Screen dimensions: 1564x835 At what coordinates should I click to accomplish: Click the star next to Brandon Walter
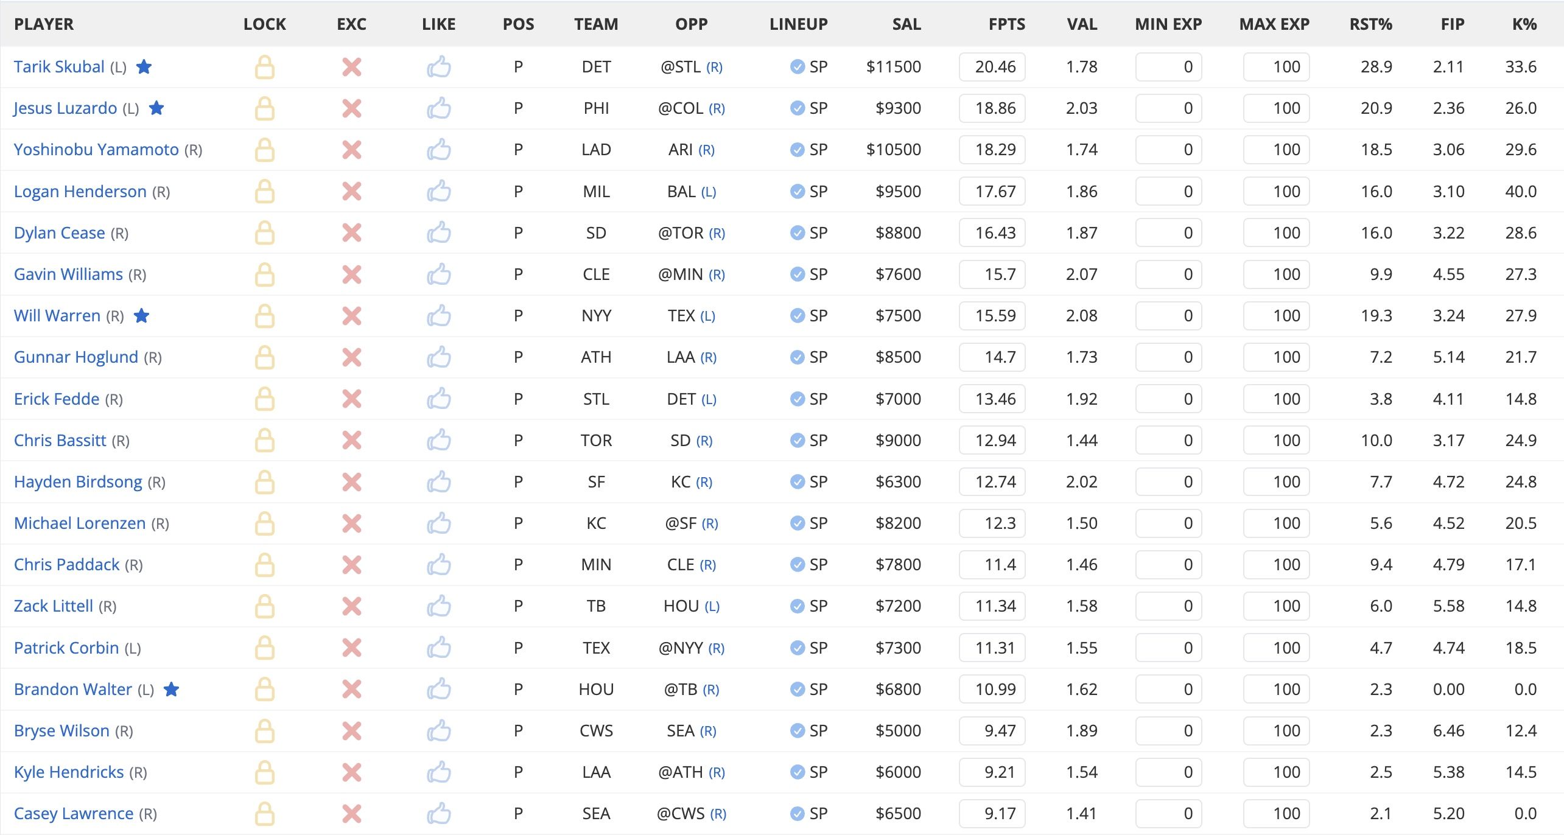[172, 689]
